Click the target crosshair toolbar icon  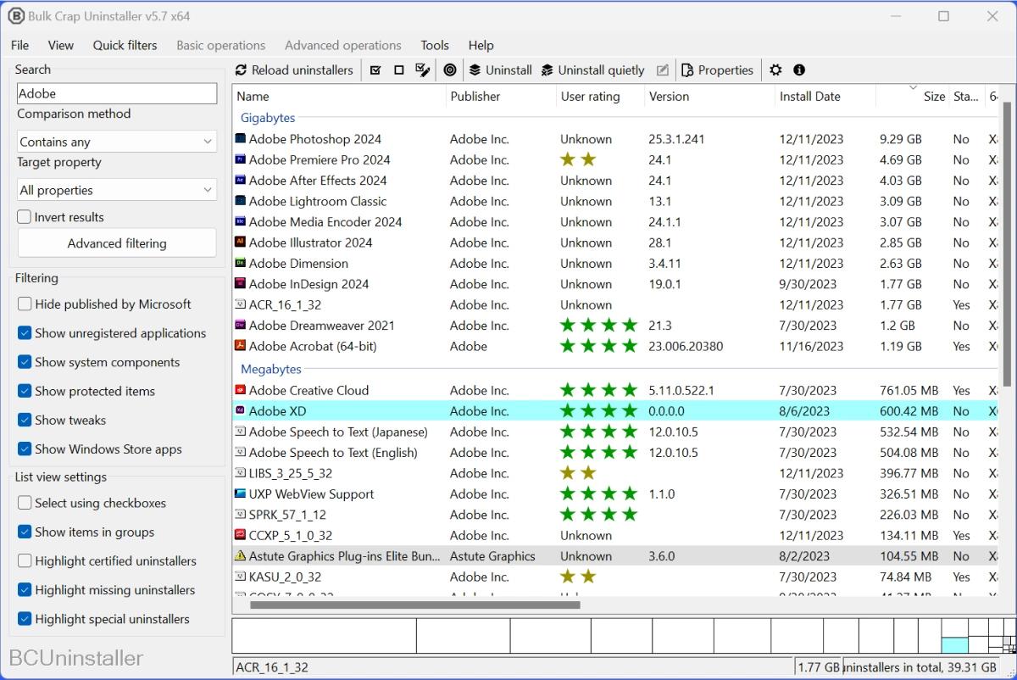450,70
